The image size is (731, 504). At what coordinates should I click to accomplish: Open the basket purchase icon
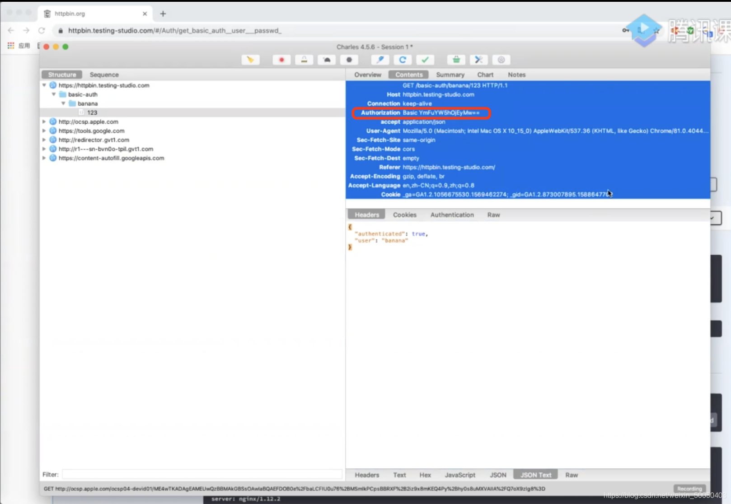456,60
